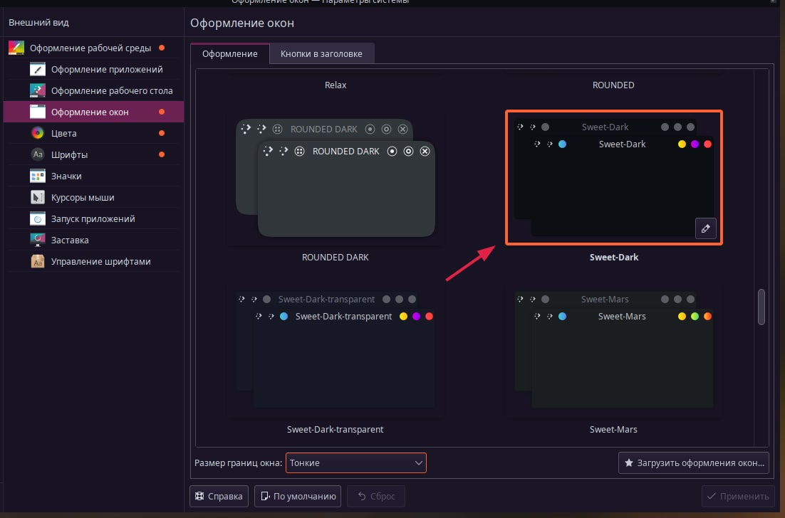Select the Sweet-Mars theme preview

(614, 350)
